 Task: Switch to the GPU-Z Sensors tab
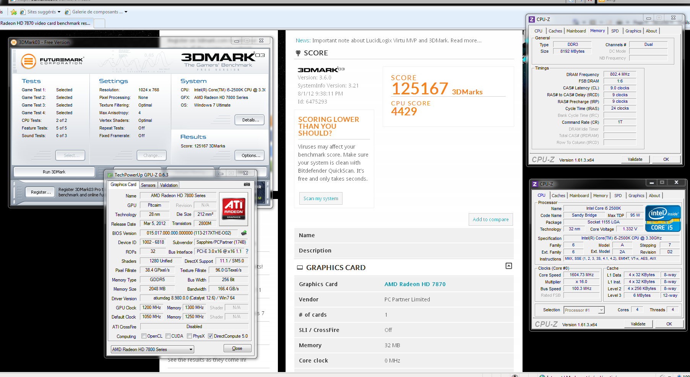(148, 185)
